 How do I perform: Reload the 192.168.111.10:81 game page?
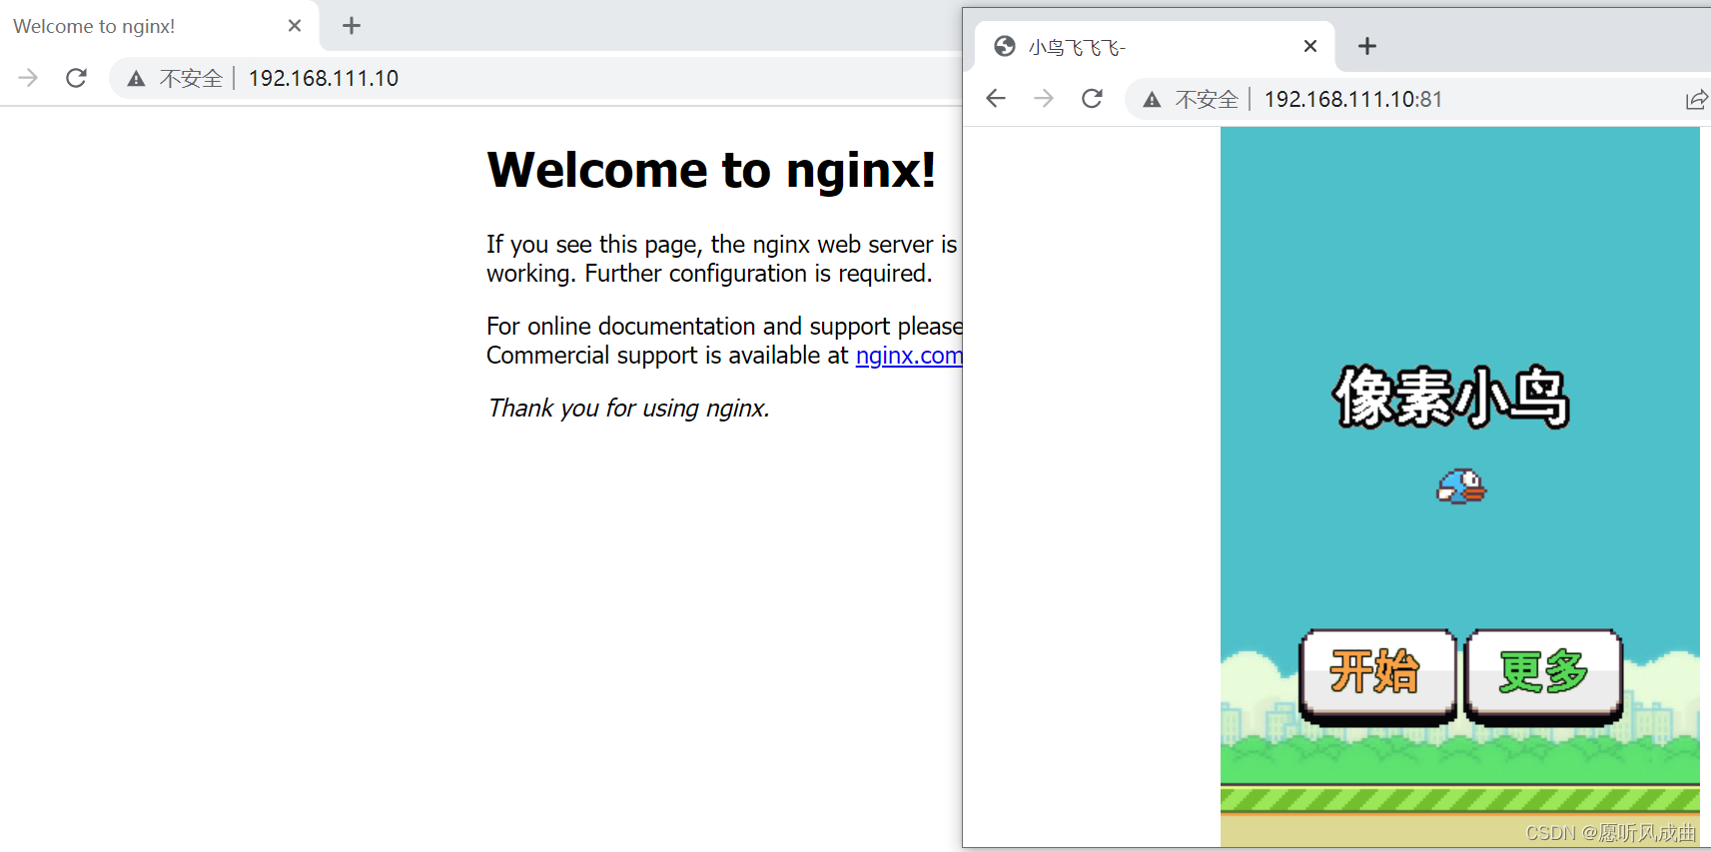click(1092, 98)
